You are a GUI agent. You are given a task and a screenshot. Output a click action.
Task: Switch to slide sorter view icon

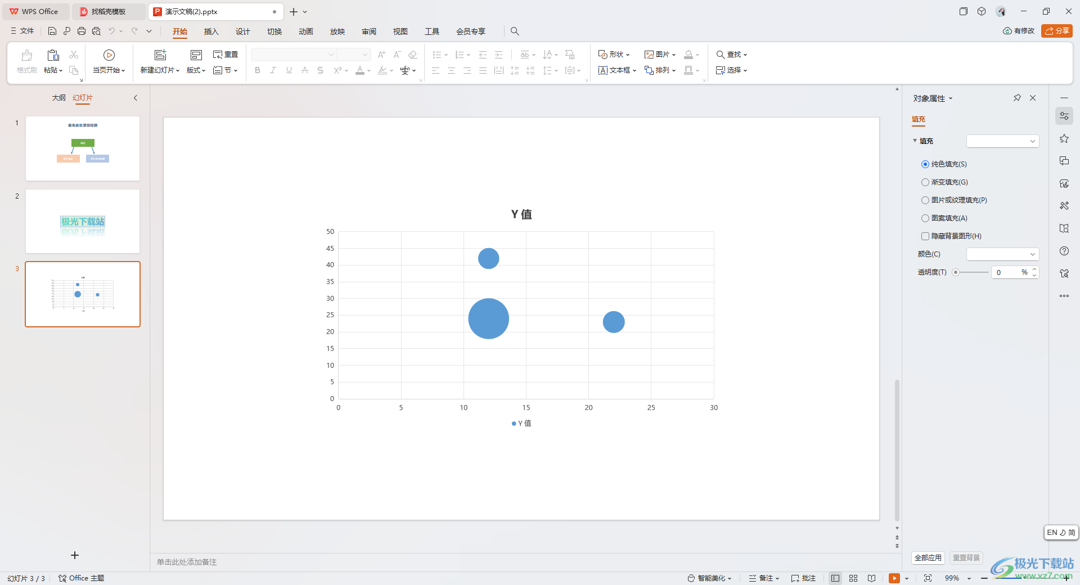[x=853, y=578]
